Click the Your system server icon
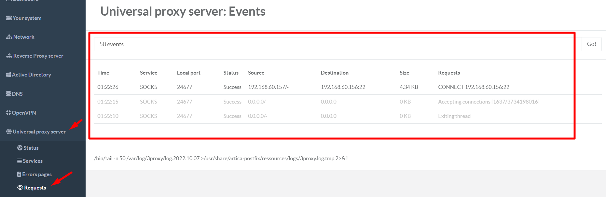 (x=9, y=18)
